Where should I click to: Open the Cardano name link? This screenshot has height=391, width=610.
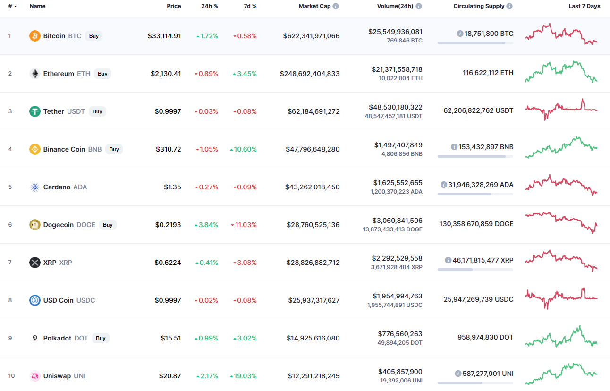pyautogui.click(x=57, y=187)
